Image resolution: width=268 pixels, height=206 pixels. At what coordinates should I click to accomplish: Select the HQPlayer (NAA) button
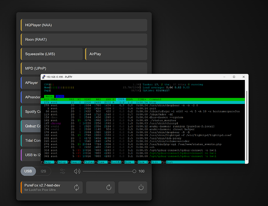tap(84, 25)
